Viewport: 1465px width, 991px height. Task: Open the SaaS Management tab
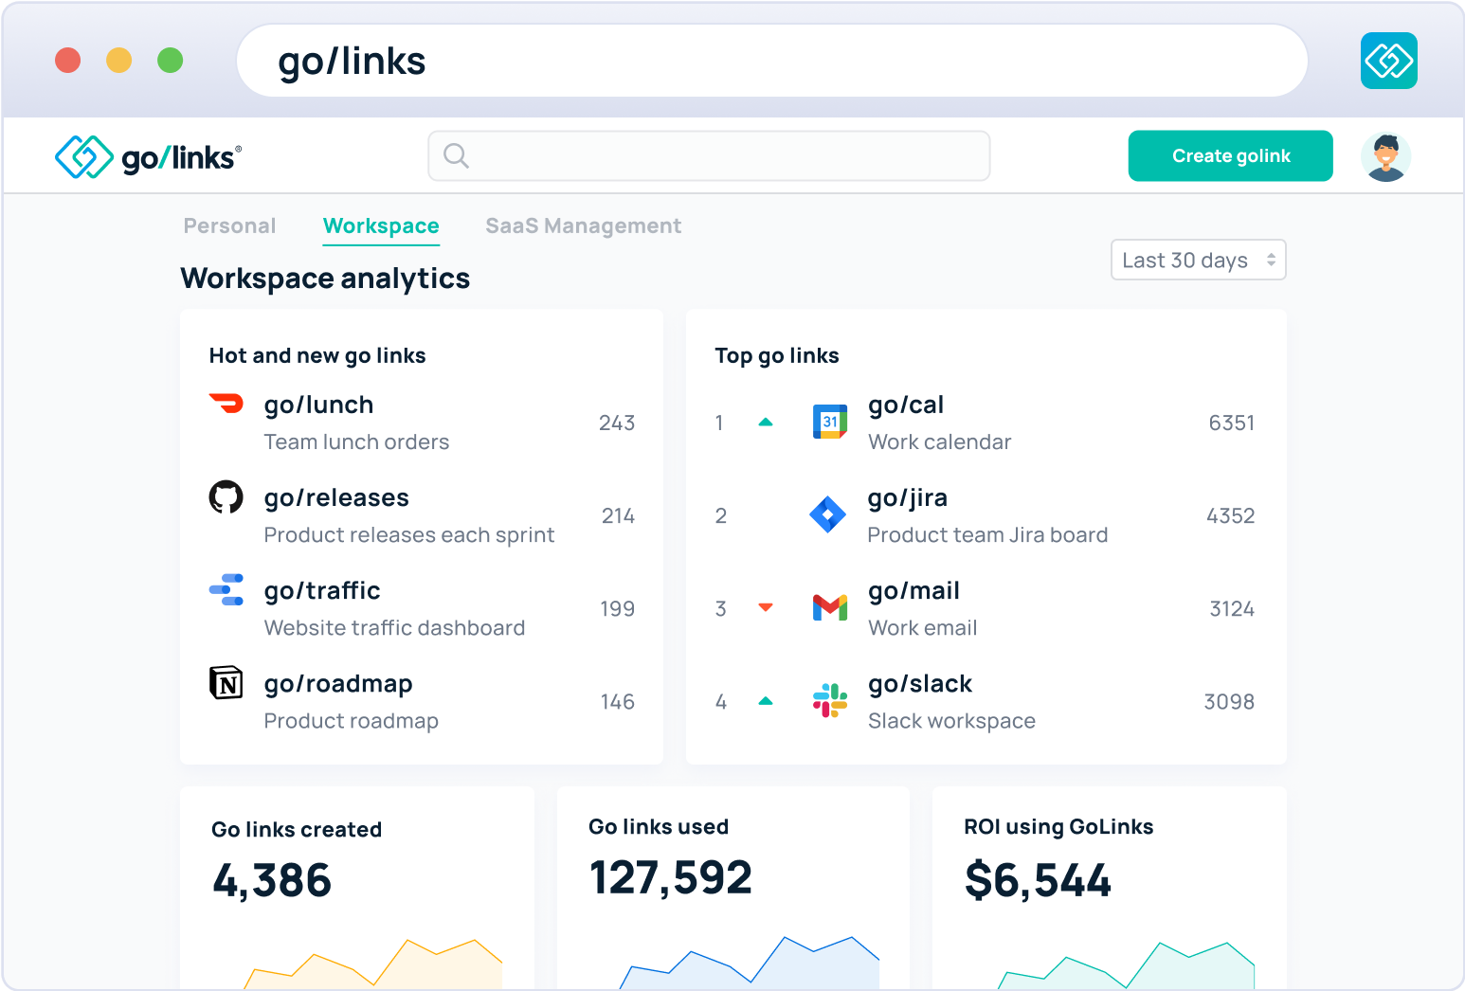pyautogui.click(x=583, y=225)
